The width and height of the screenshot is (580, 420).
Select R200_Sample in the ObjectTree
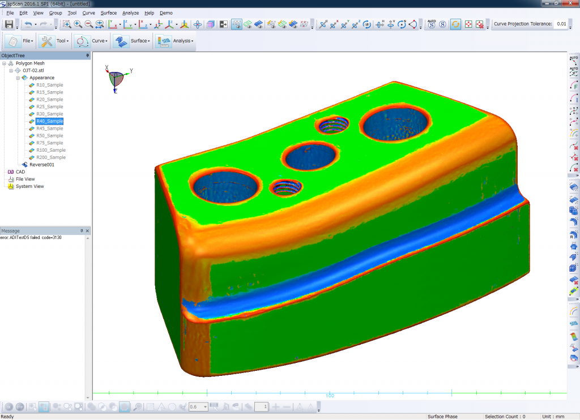click(51, 157)
